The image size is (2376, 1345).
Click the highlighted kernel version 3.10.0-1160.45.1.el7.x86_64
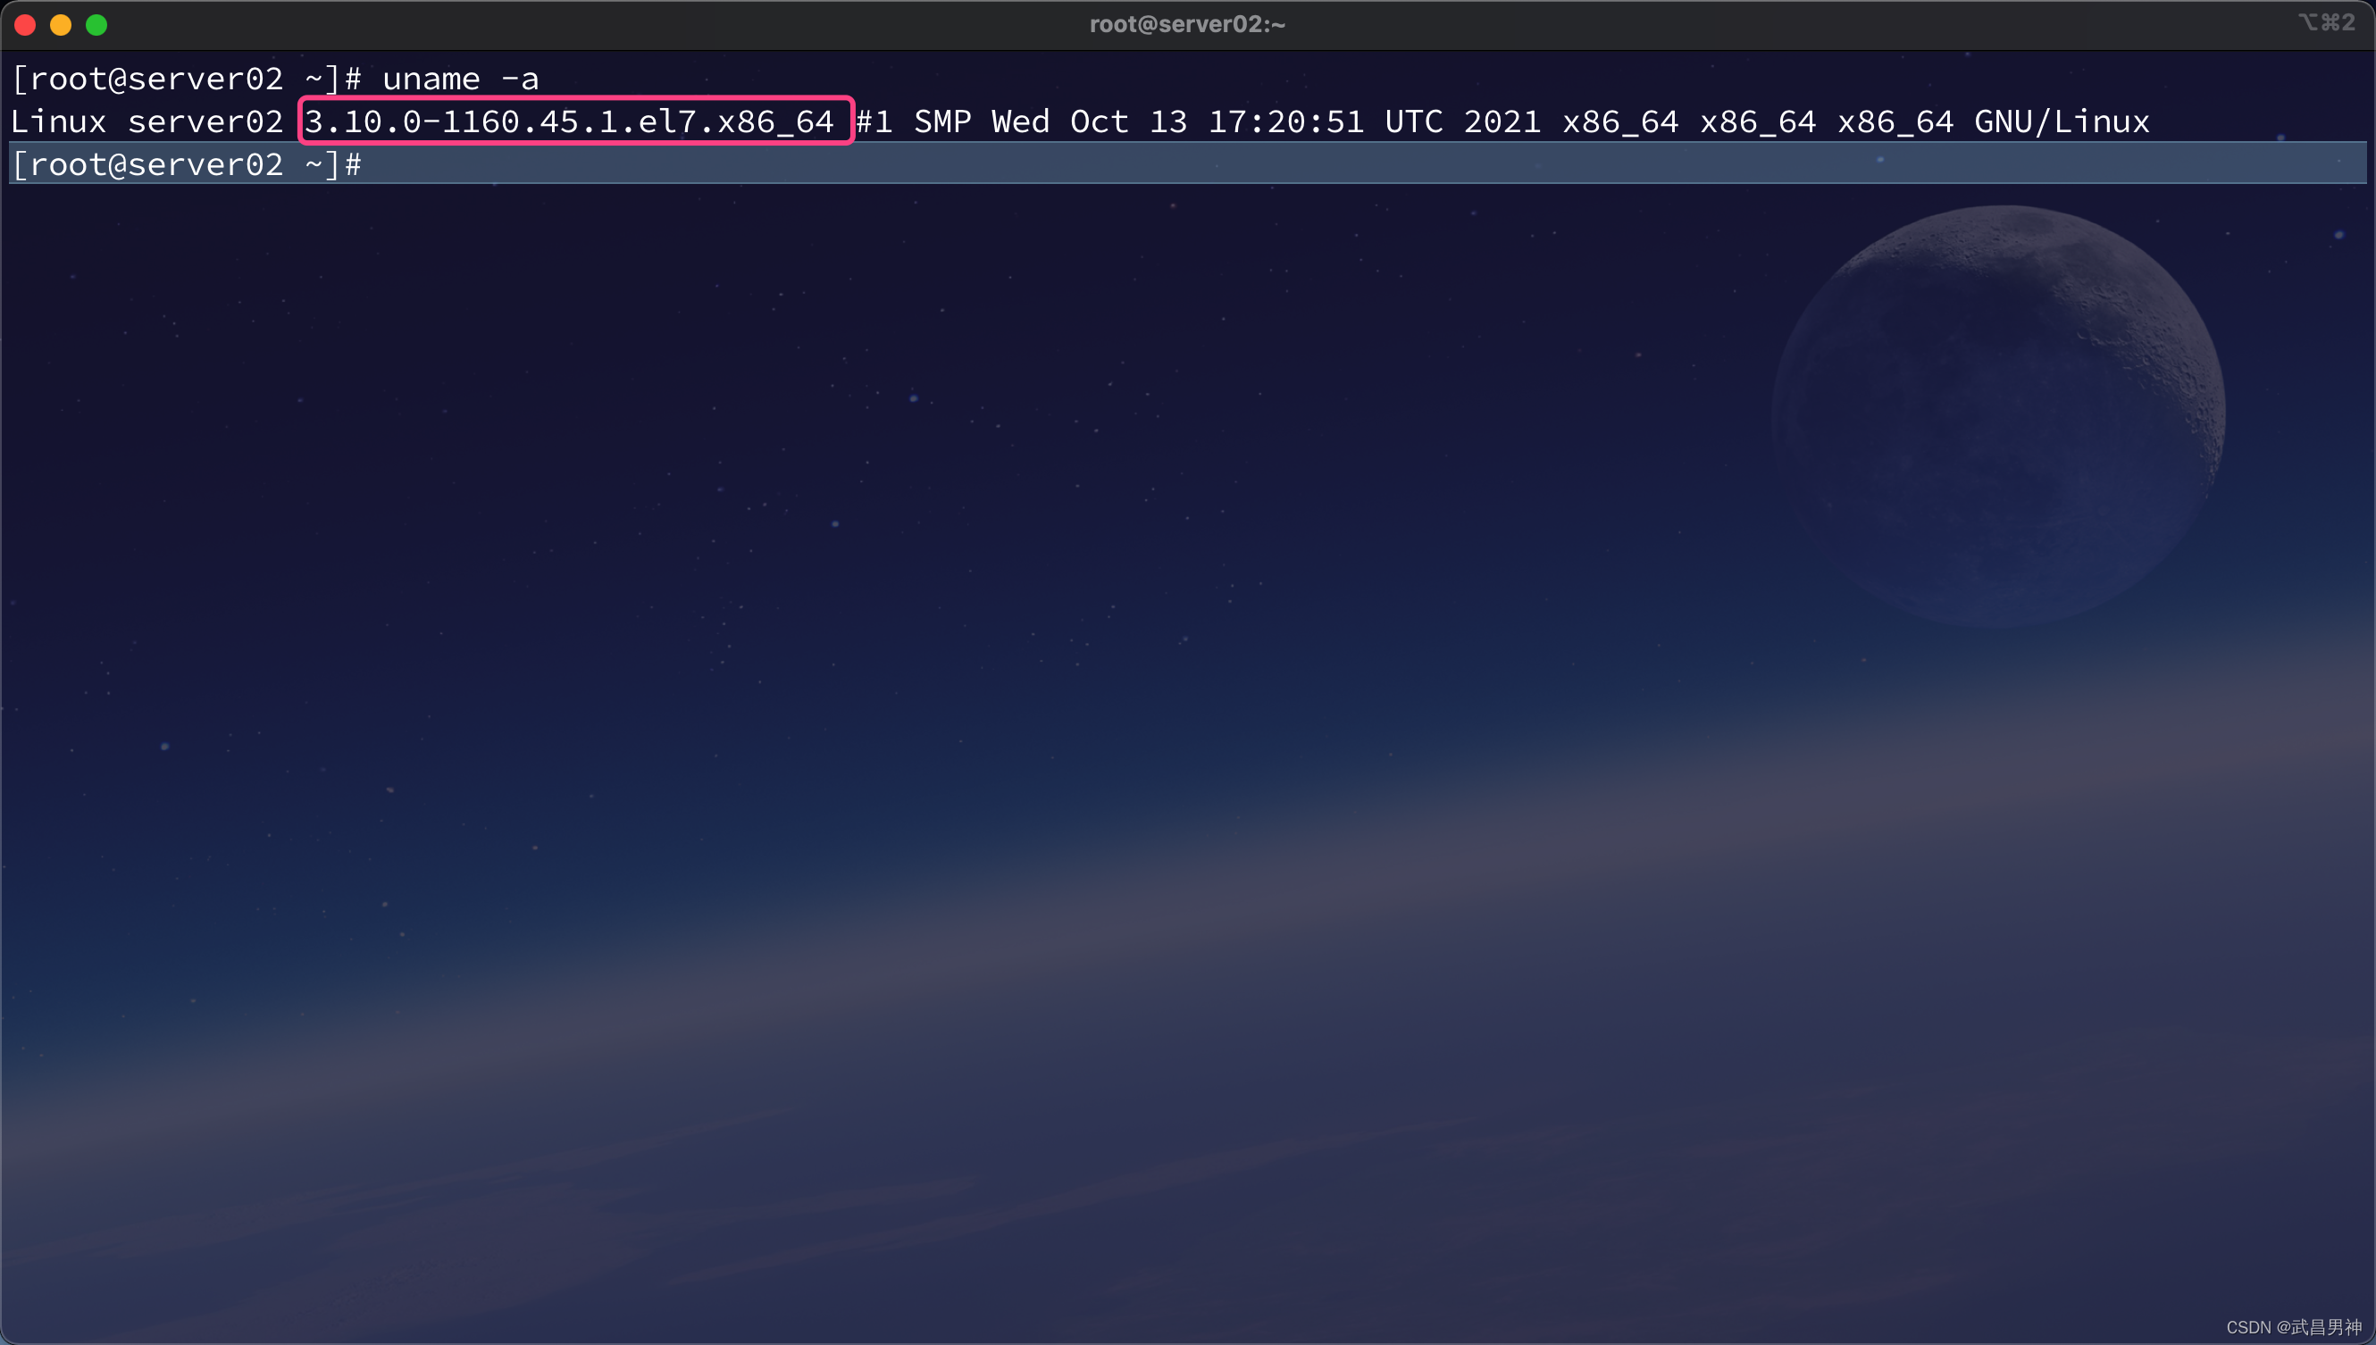[569, 122]
